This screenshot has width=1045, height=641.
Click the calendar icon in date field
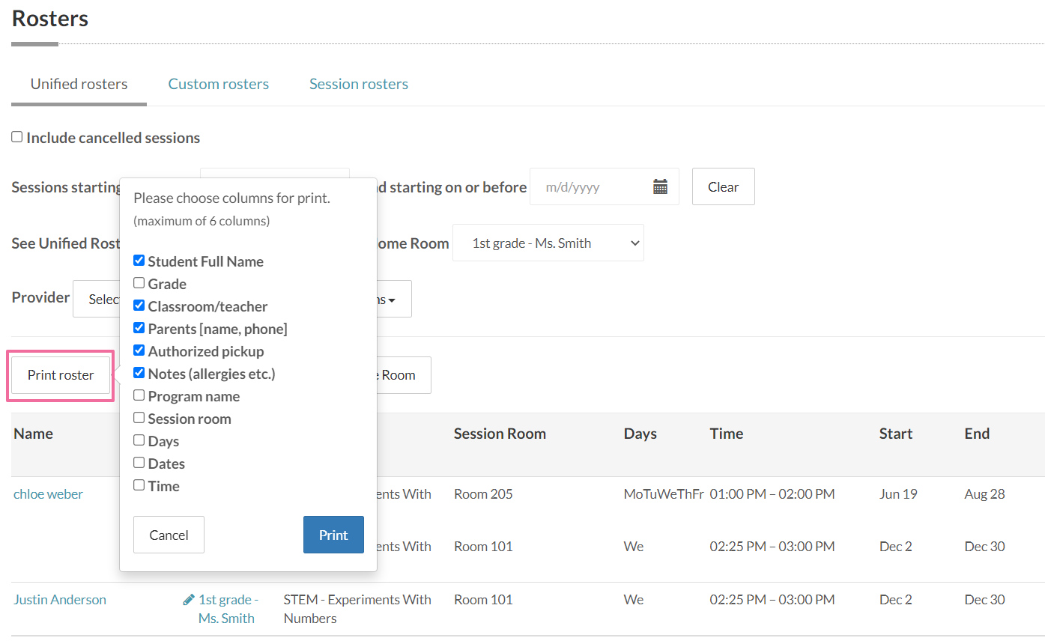pos(660,187)
